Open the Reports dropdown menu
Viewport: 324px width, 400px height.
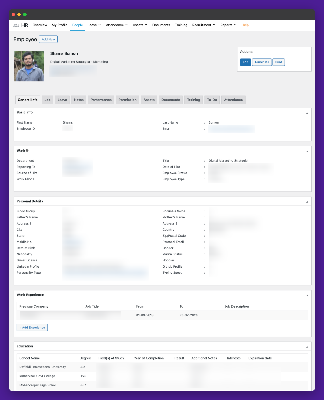pos(228,25)
